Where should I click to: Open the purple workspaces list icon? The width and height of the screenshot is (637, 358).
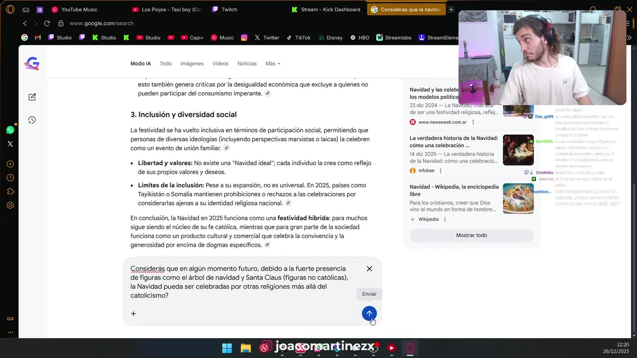40,9
